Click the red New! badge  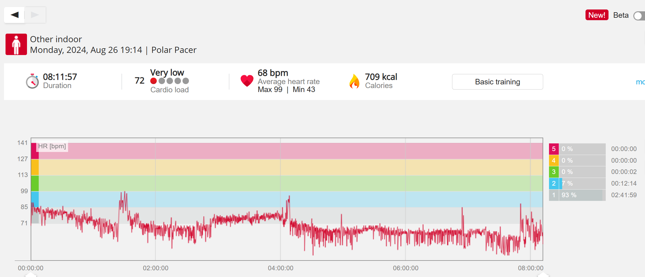(597, 15)
